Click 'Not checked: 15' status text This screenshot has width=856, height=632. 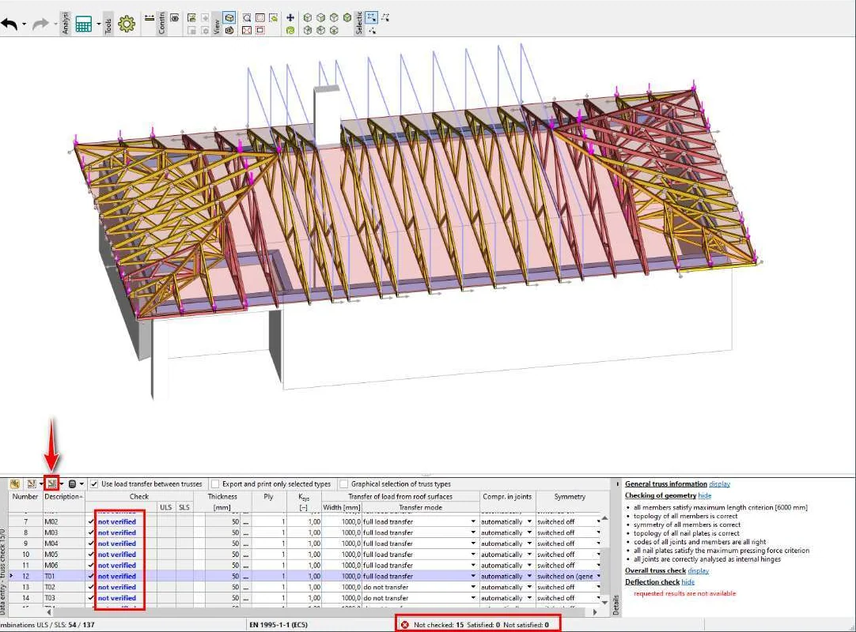(438, 625)
